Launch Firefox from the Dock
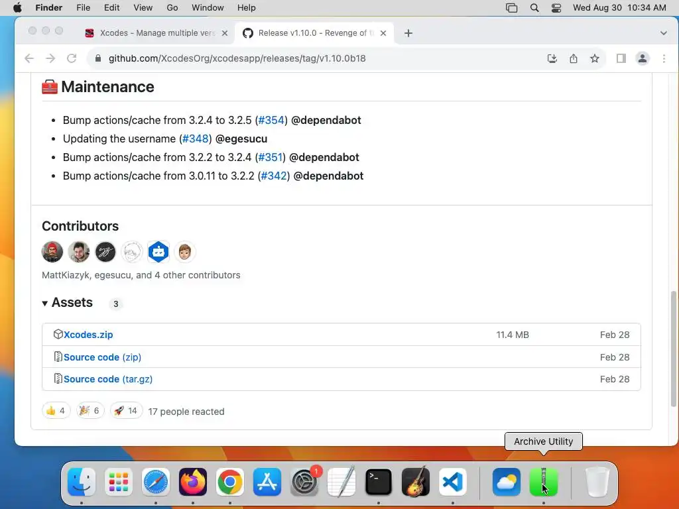 [193, 482]
